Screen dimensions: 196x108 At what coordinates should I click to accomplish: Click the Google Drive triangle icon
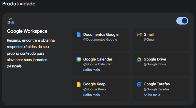(139, 59)
